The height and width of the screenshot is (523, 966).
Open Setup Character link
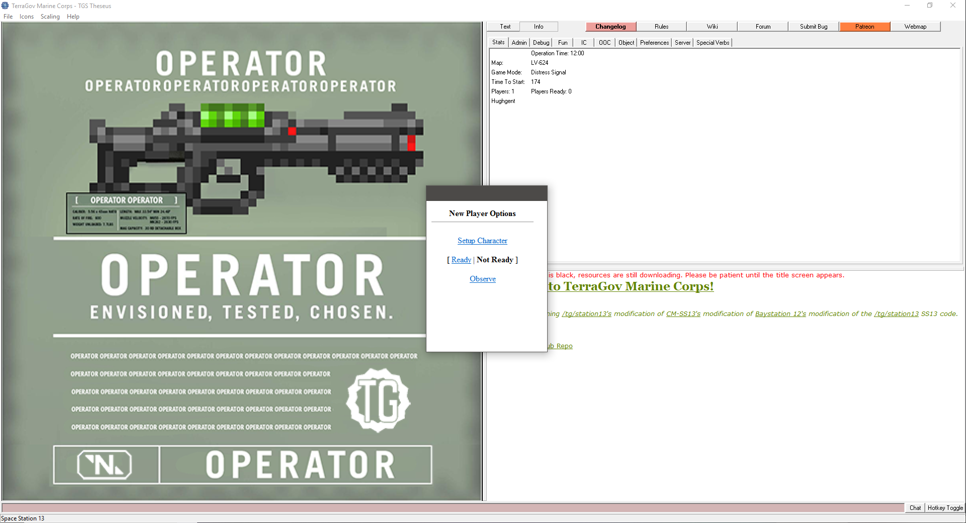click(482, 241)
